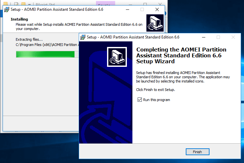
Task: Minimize the Installing setup window
Action: tap(127, 9)
